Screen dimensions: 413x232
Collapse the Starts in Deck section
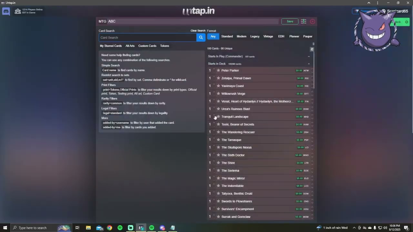click(308, 64)
